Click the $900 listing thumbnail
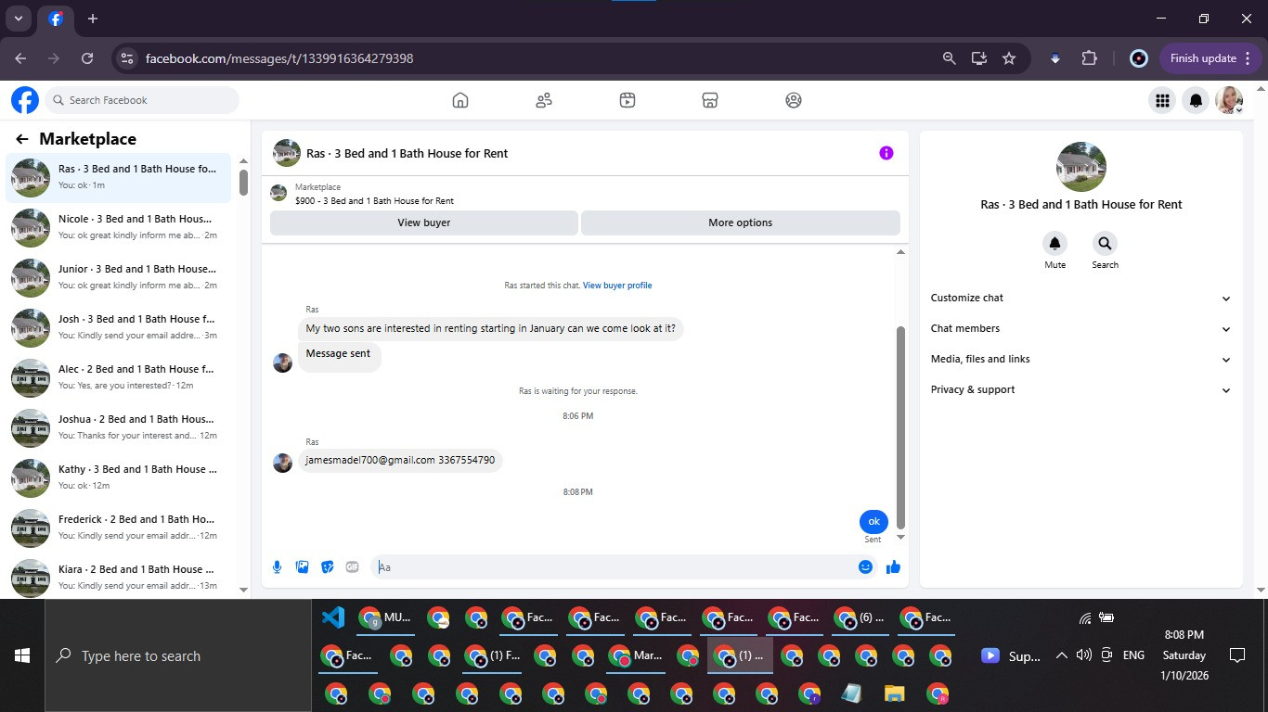1268x712 pixels. [x=278, y=193]
